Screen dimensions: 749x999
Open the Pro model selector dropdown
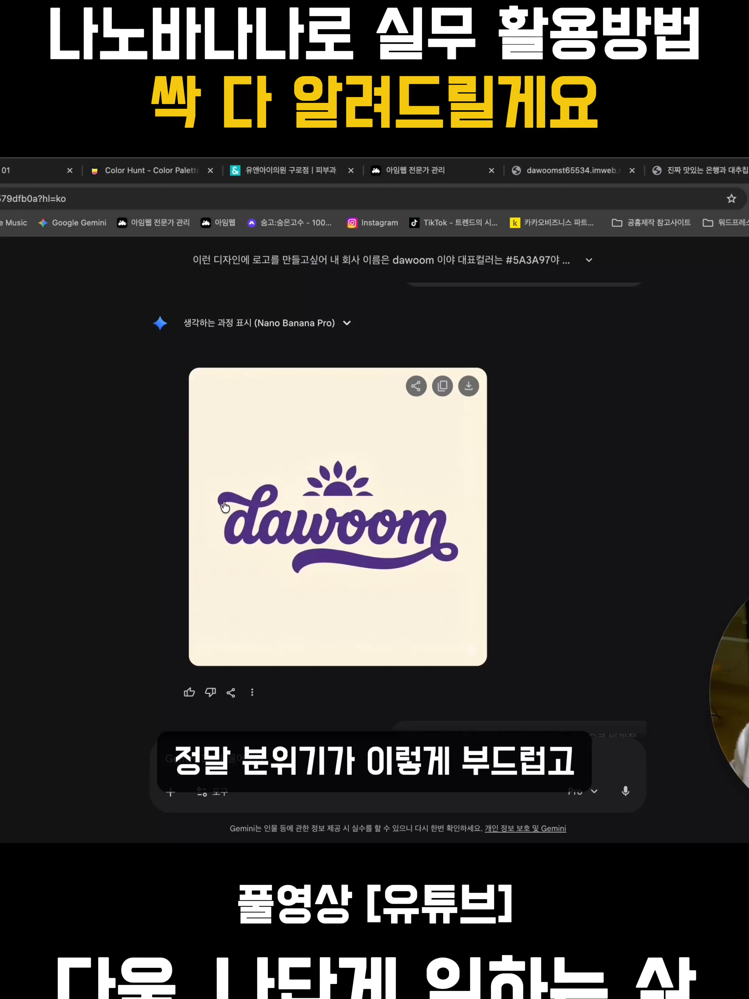click(583, 792)
